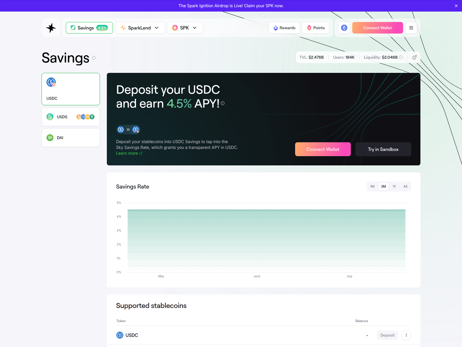Click the Points gem icon in header
This screenshot has height=347, width=462.
309,28
